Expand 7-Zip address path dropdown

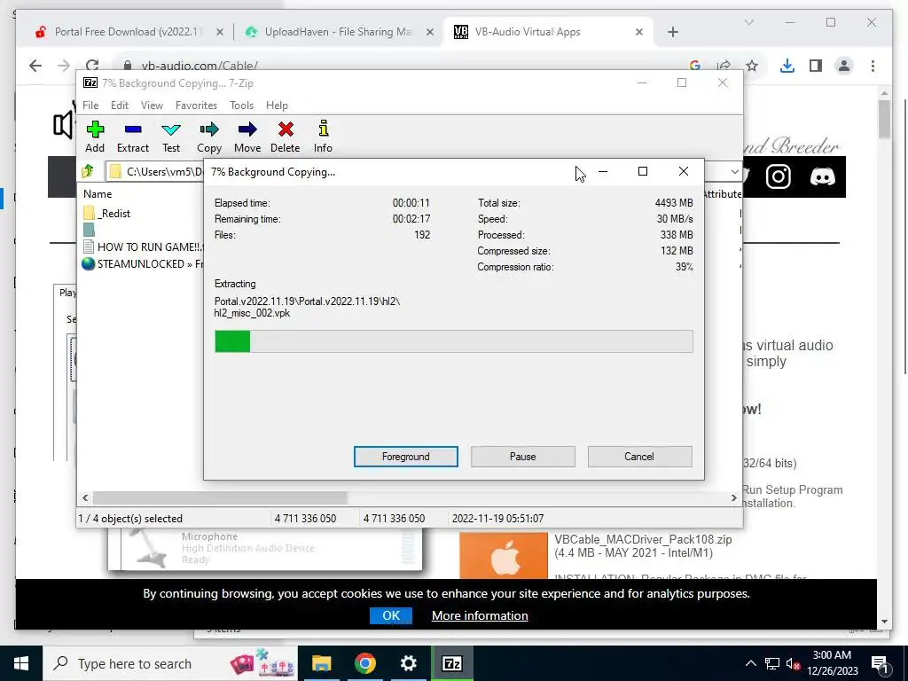coord(735,172)
